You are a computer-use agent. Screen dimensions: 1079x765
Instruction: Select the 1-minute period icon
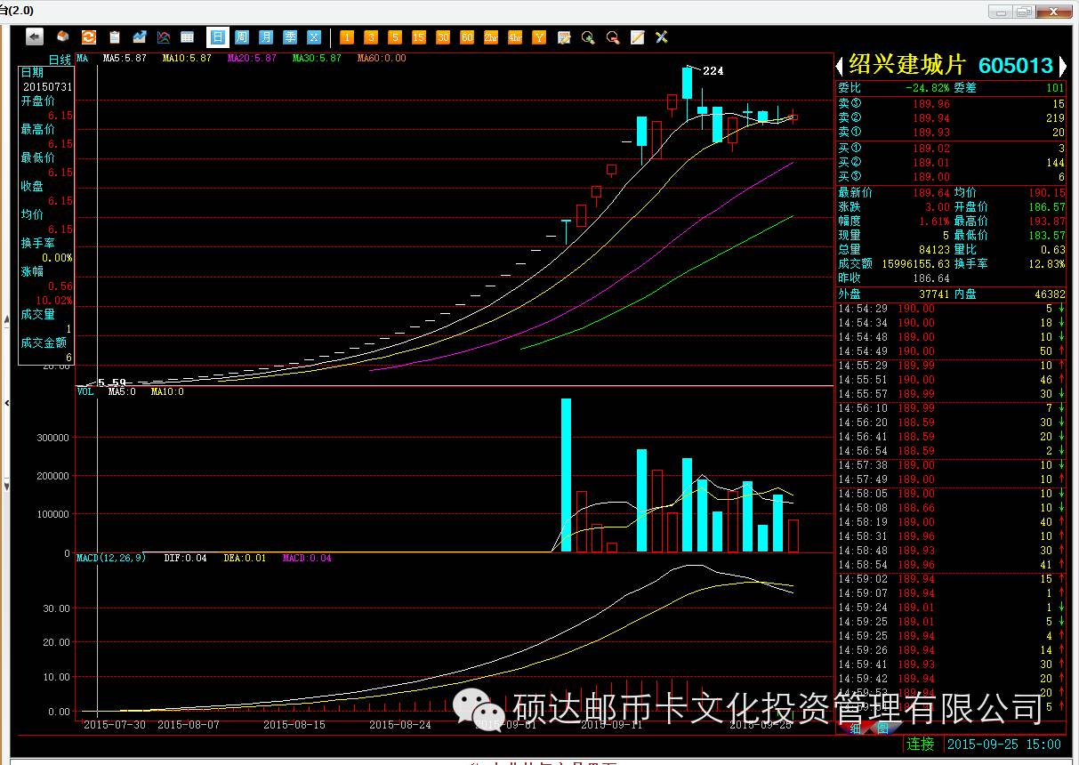tap(347, 37)
